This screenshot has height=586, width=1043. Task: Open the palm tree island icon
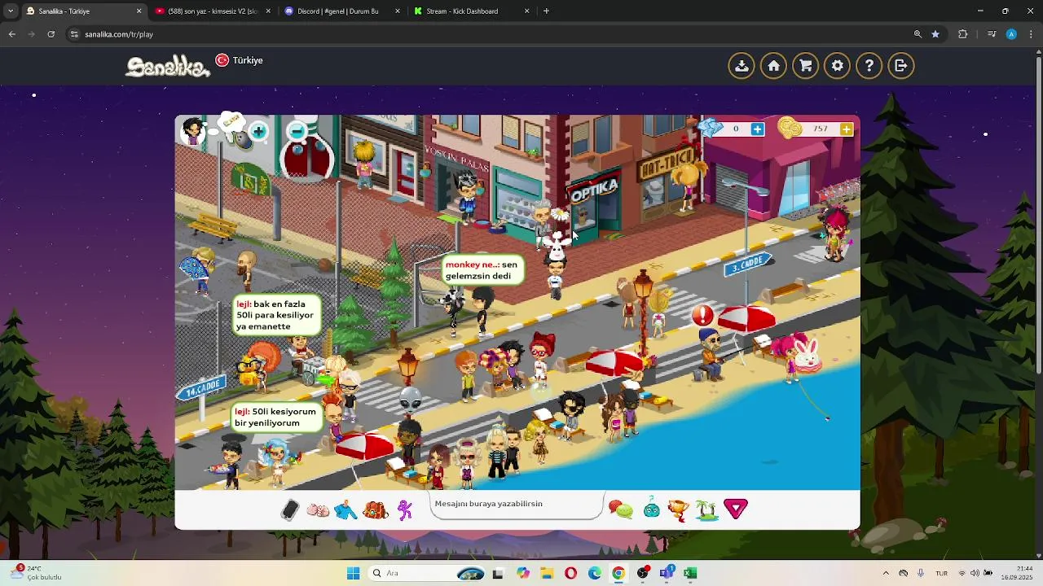[x=706, y=510]
